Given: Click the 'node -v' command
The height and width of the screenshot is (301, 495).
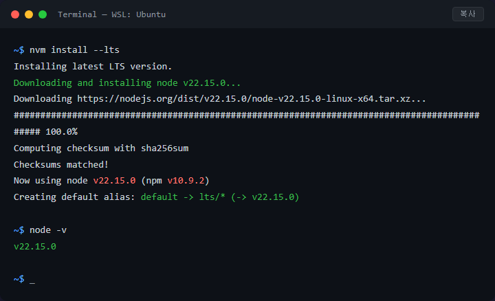Looking at the screenshot, I should (x=48, y=230).
